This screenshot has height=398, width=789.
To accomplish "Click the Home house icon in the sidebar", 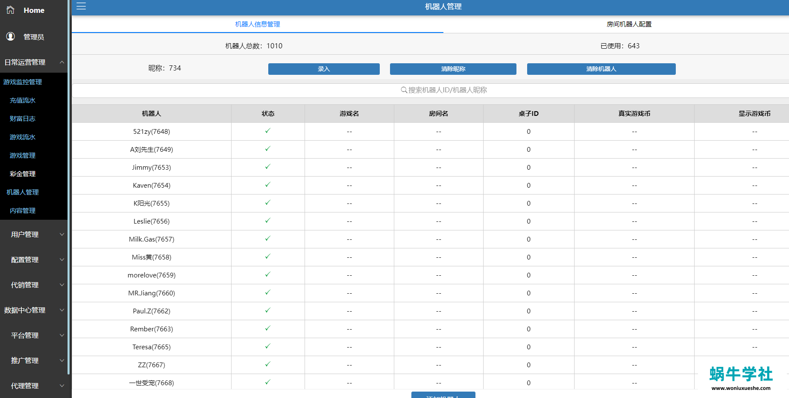I will (x=10, y=10).
